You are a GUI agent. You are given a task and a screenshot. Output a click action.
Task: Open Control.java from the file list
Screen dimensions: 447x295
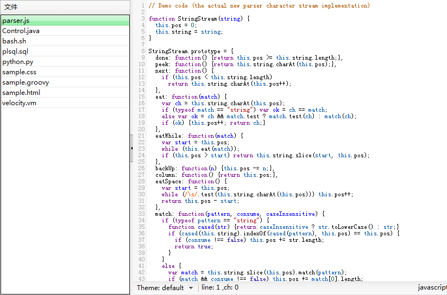(21, 31)
